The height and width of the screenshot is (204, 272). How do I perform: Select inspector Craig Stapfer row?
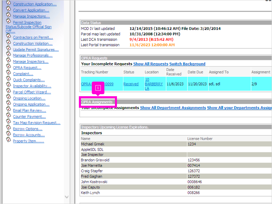click(x=176, y=171)
